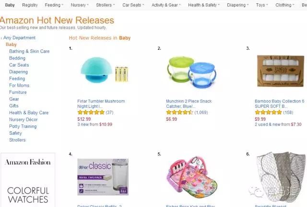Screen dimensions: 307x207
Task: Select the Baby tab in top navigation
Action: [10, 5]
